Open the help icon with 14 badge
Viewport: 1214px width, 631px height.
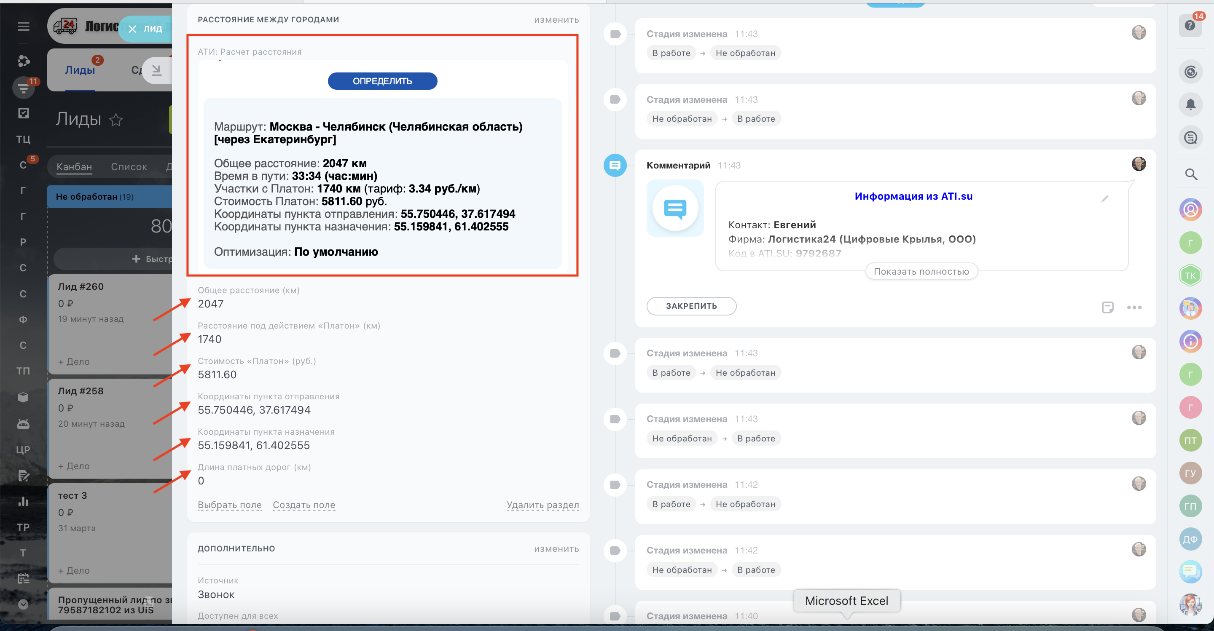click(1190, 25)
